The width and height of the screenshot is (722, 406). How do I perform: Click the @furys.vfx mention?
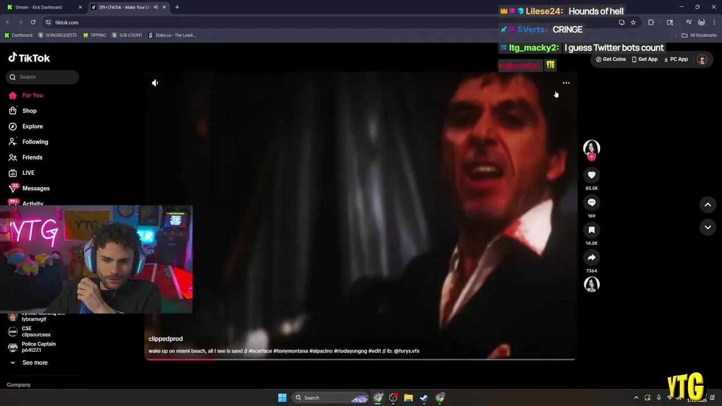pyautogui.click(x=406, y=351)
